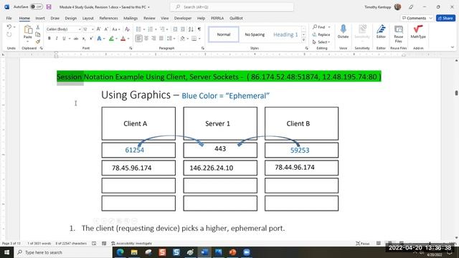The height and width of the screenshot is (258, 459).
Task: Click the Cut scissors icon
Action: [x=38, y=27]
